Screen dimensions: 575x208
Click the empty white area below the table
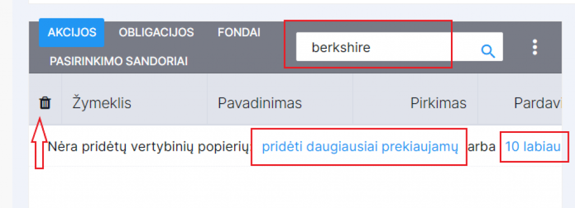tap(295, 187)
